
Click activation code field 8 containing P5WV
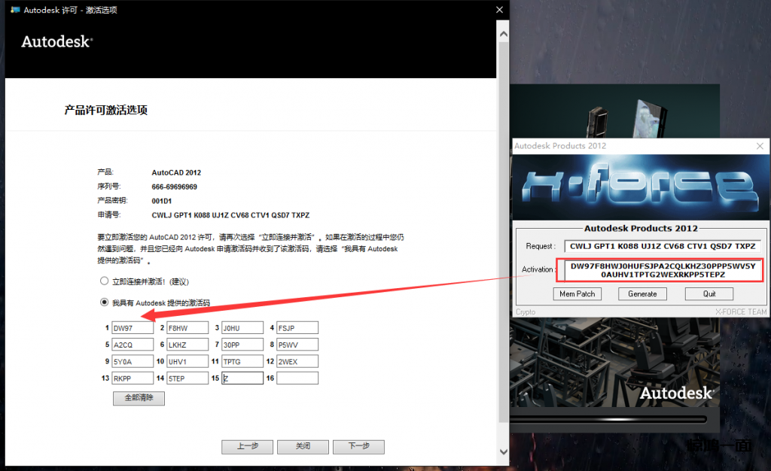pos(297,345)
